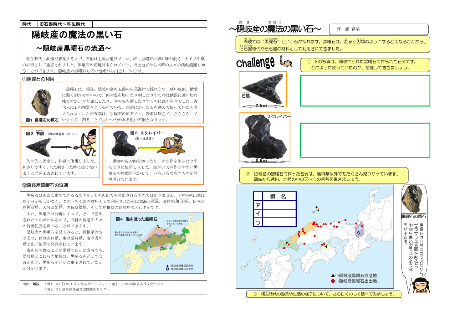
Task: Click the 'イ' label on the worksheet map
Action: pyautogui.click(x=326, y=246)
